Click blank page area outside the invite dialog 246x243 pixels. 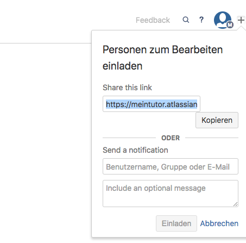[x=45, y=127]
